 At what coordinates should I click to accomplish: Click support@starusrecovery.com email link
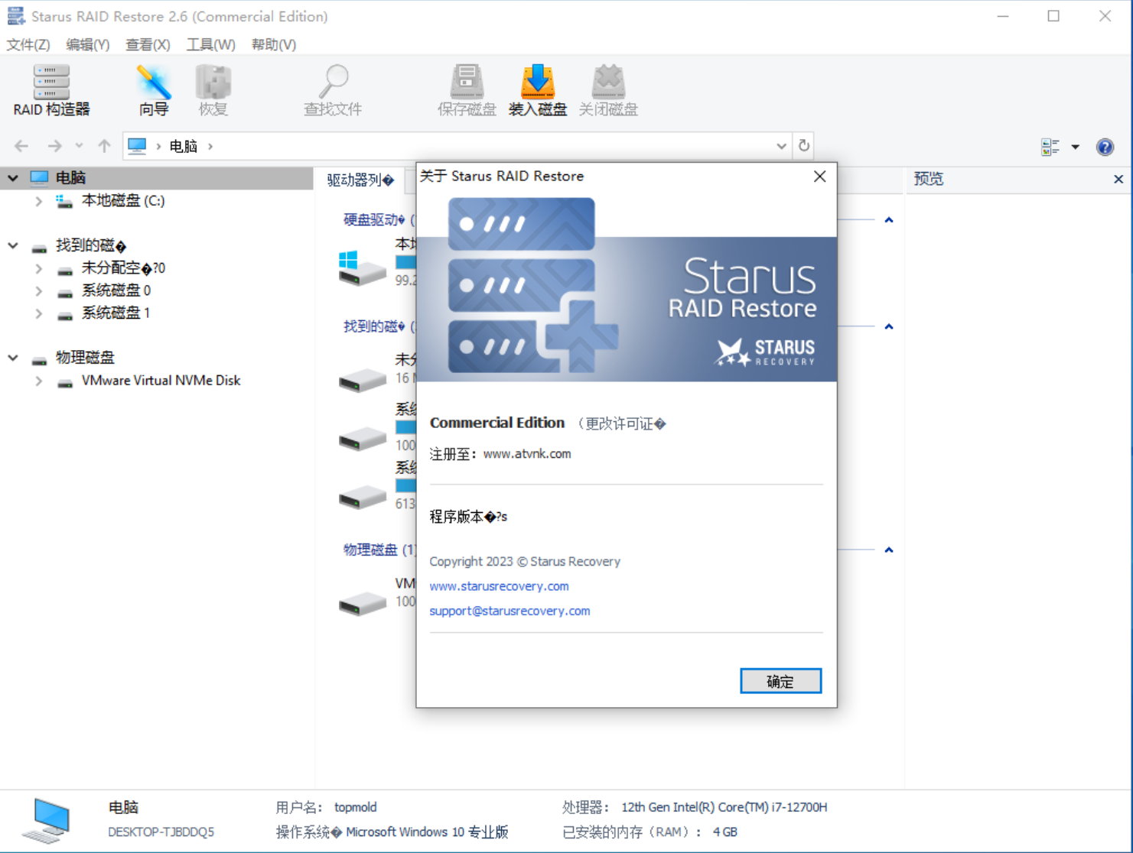tap(510, 611)
